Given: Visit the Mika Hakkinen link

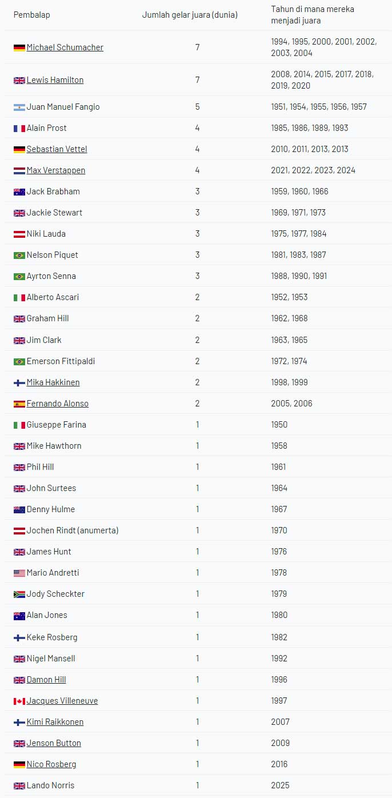Looking at the screenshot, I should (x=53, y=382).
